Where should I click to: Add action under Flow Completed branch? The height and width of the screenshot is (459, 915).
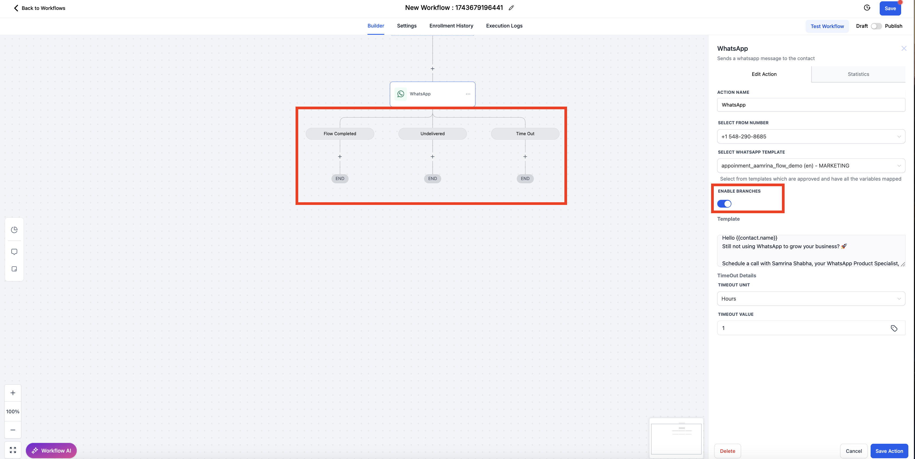coord(340,157)
